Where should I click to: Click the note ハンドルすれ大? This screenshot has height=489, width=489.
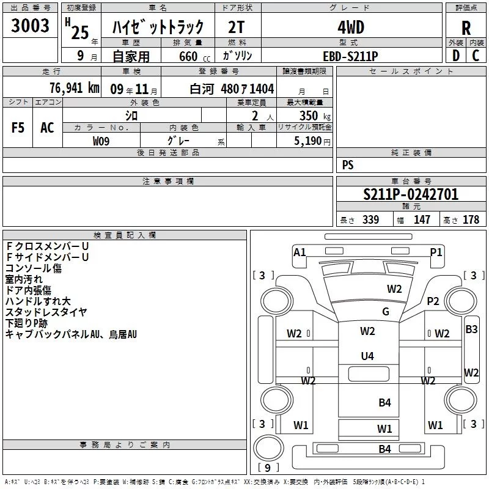click(x=38, y=301)
